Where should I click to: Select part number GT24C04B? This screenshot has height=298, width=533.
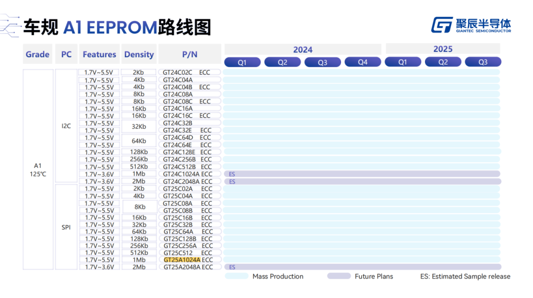tap(178, 87)
